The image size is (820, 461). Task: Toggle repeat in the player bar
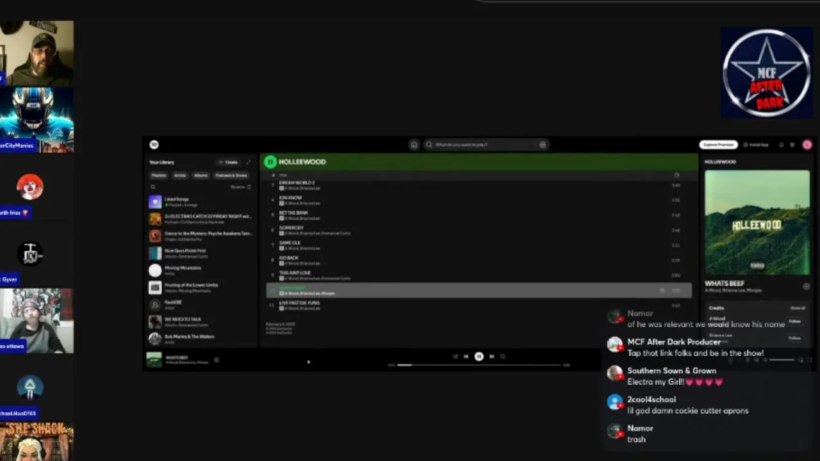tap(503, 357)
